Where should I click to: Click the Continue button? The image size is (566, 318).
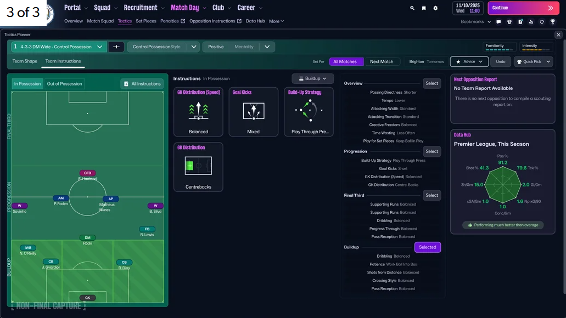click(x=523, y=8)
